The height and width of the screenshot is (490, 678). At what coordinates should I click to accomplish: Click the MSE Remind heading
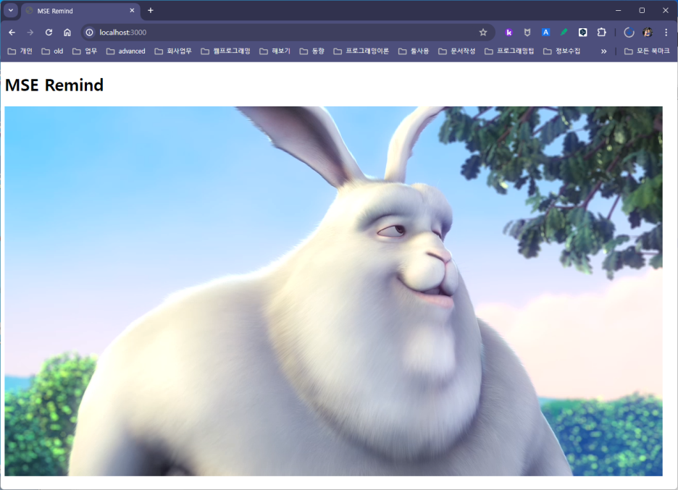click(x=54, y=85)
